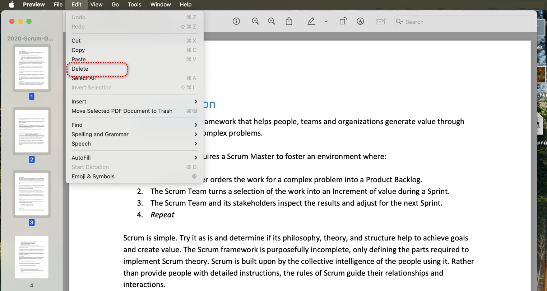Screen dimensions: 547x291
Task: Expand the highlight color dropdown chevron
Action: click(x=326, y=22)
